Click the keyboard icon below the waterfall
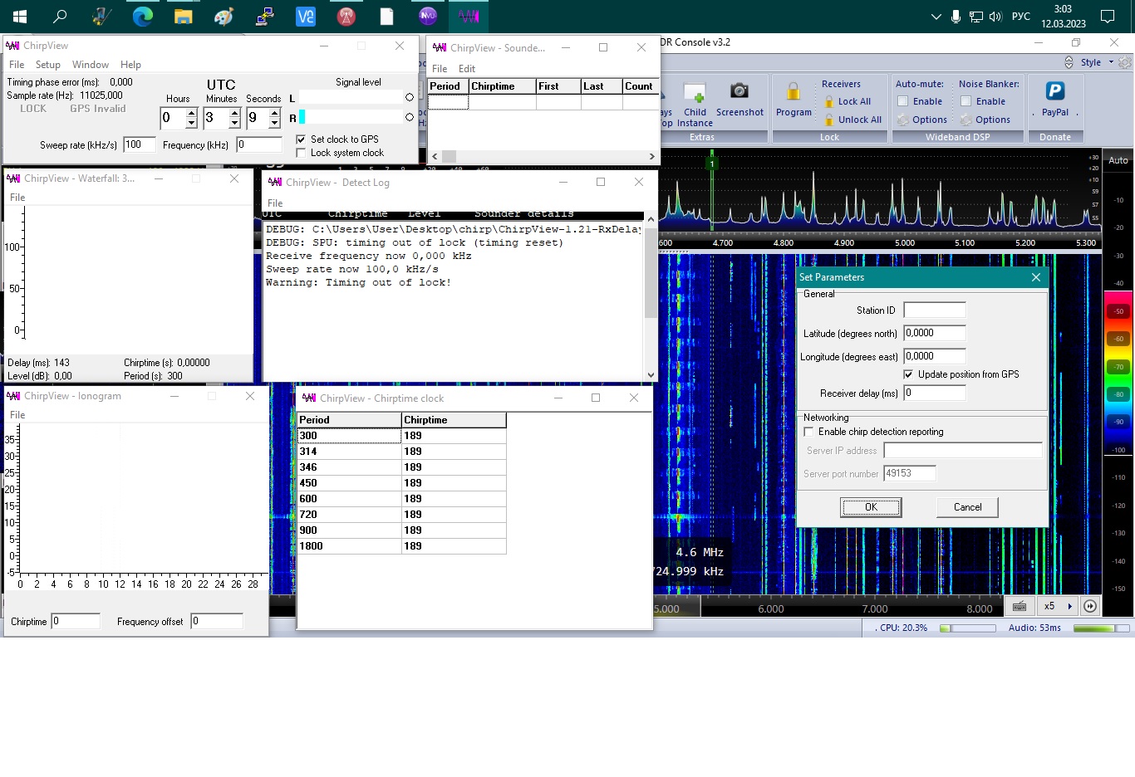1135x777 pixels. click(x=1020, y=607)
